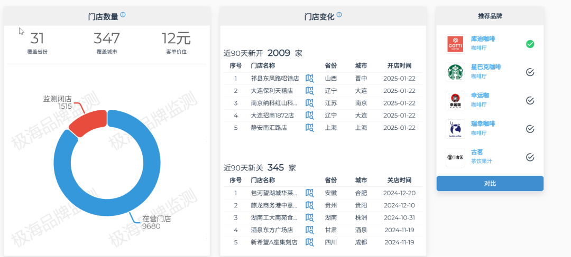Image resolution: width=571 pixels, height=257 pixels.
Task: Click the 关店时间 column header
Action: pyautogui.click(x=399, y=180)
